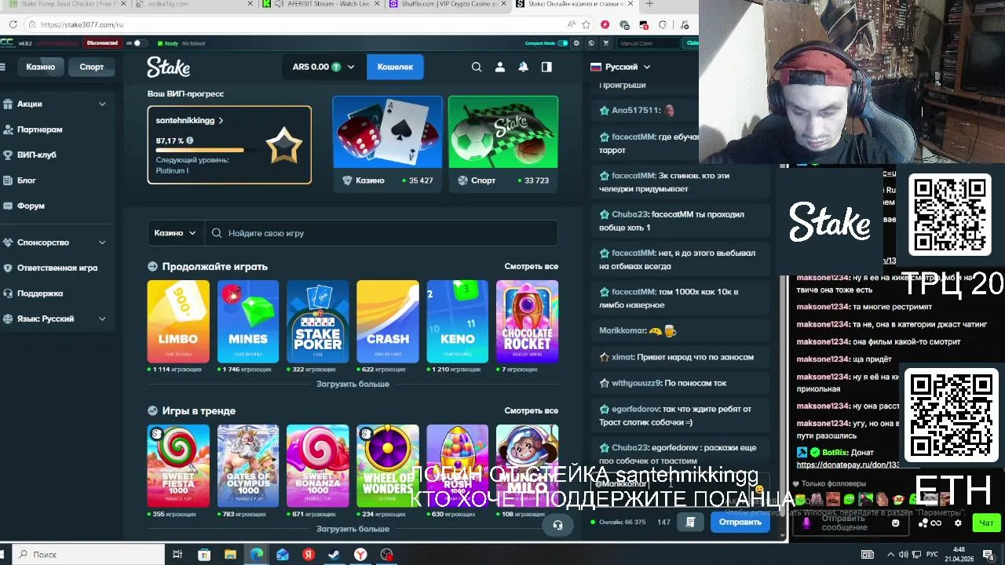Click Смотреть все for Продолжайте играть
This screenshot has width=1005, height=565.
tap(531, 267)
